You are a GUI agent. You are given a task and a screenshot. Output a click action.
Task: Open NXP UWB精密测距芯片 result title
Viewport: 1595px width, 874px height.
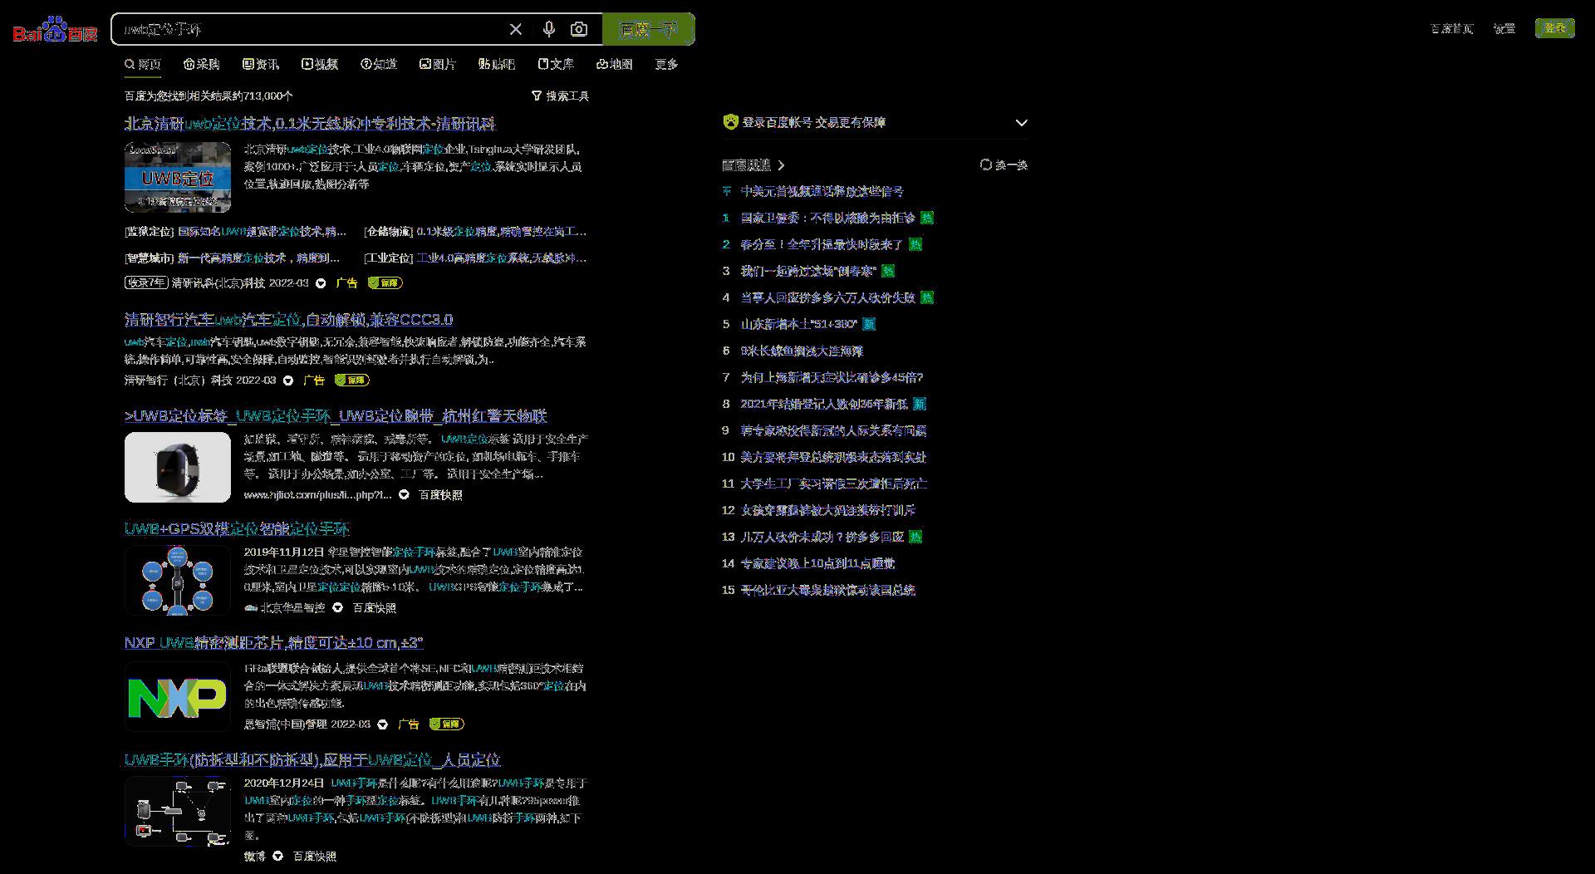pos(274,643)
